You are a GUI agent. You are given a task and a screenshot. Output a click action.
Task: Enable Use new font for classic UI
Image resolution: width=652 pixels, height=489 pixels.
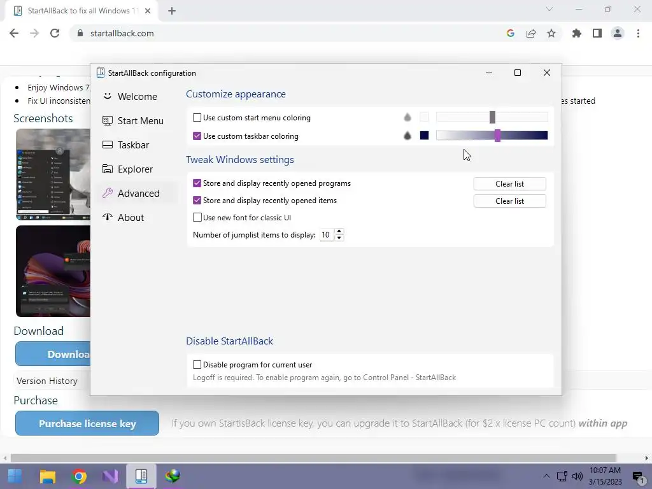(x=197, y=217)
